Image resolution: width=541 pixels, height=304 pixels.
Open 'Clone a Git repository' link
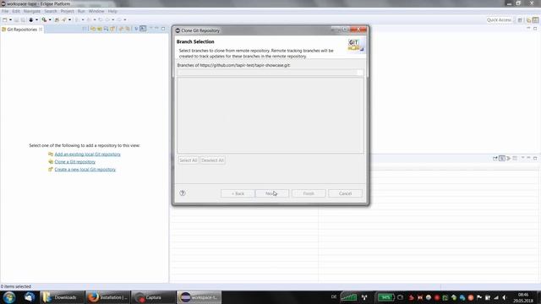(x=75, y=161)
